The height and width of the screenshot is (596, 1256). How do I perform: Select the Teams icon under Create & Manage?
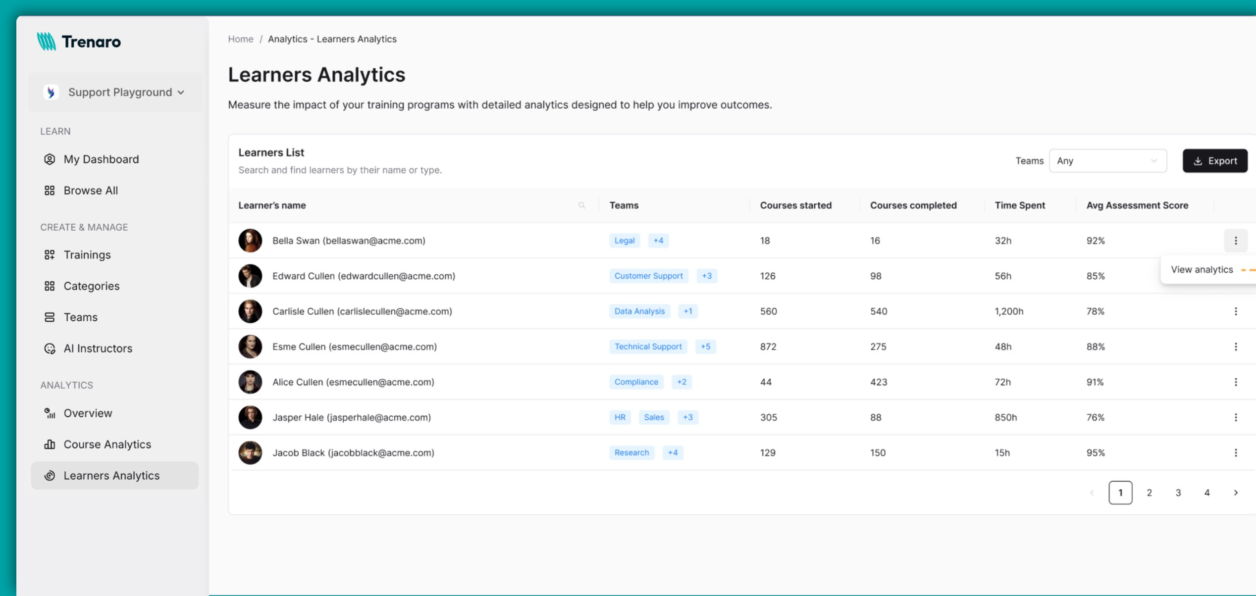(x=50, y=317)
